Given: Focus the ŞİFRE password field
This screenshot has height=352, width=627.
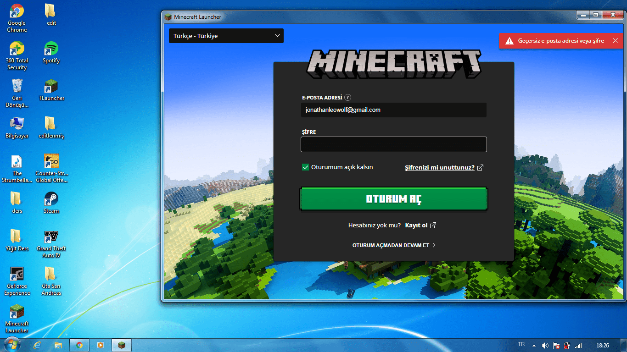Looking at the screenshot, I should pos(393,144).
